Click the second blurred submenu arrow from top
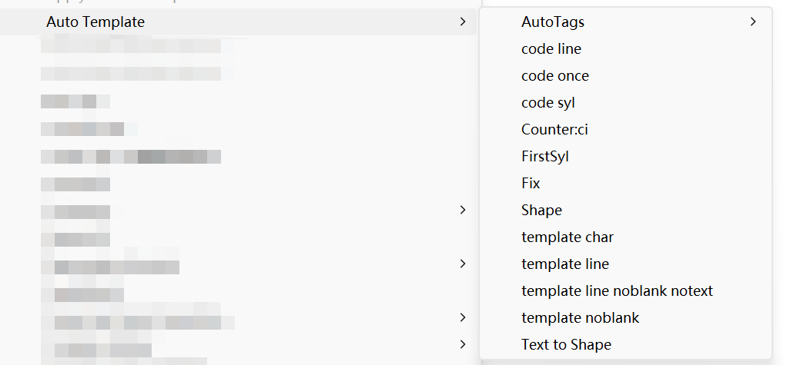 462,264
